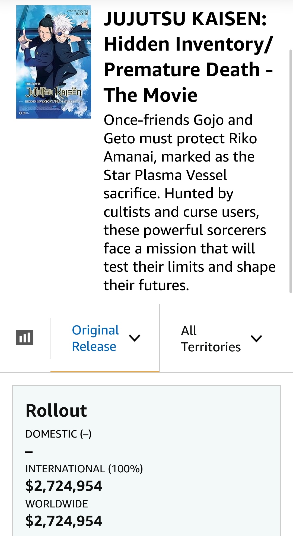Click the vertical scrollbar beside the synopsis
This screenshot has height=536, width=293.
click(x=291, y=171)
